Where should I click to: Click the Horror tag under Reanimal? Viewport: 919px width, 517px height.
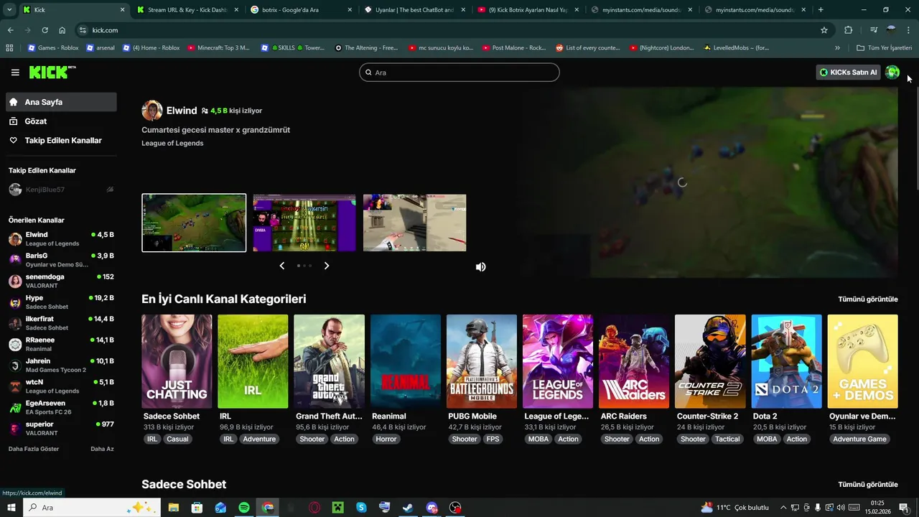(x=386, y=439)
